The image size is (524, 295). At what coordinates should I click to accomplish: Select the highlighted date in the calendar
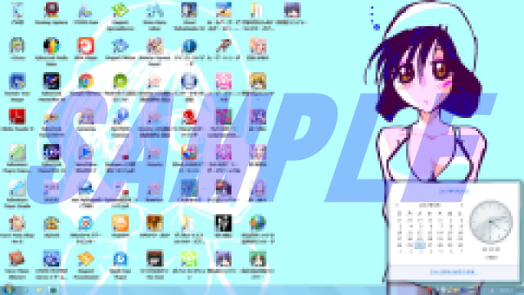point(420,245)
